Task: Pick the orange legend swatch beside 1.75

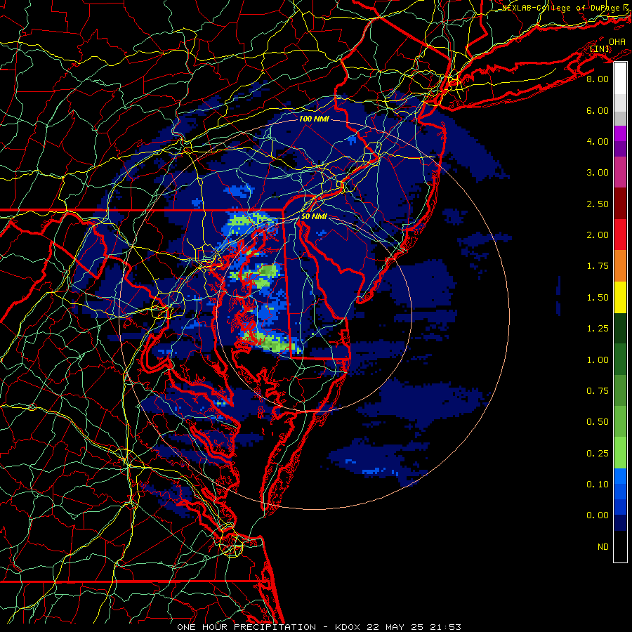Action: coord(620,266)
